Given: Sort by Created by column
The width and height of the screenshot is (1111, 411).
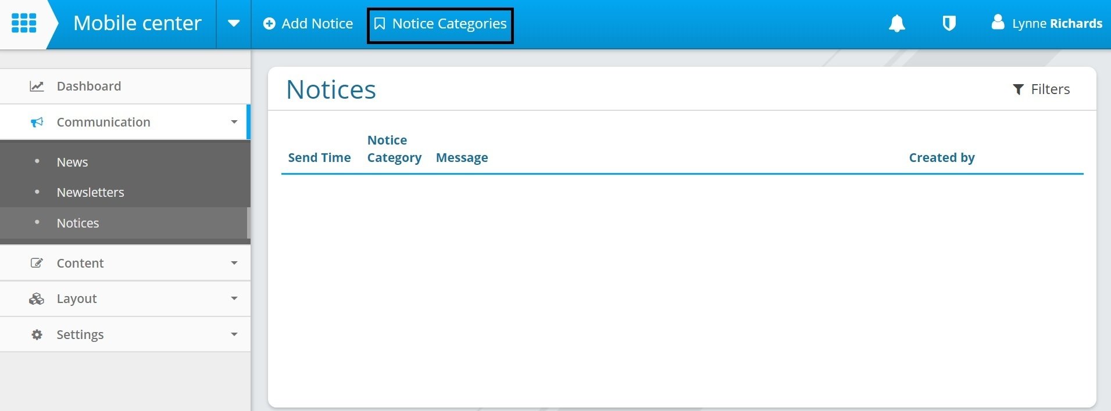Looking at the screenshot, I should pyautogui.click(x=942, y=157).
